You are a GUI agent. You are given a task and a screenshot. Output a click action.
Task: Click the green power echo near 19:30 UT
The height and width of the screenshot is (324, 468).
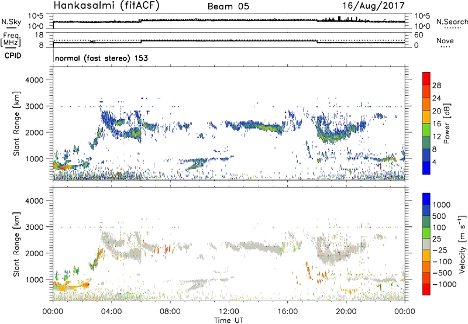click(336, 137)
